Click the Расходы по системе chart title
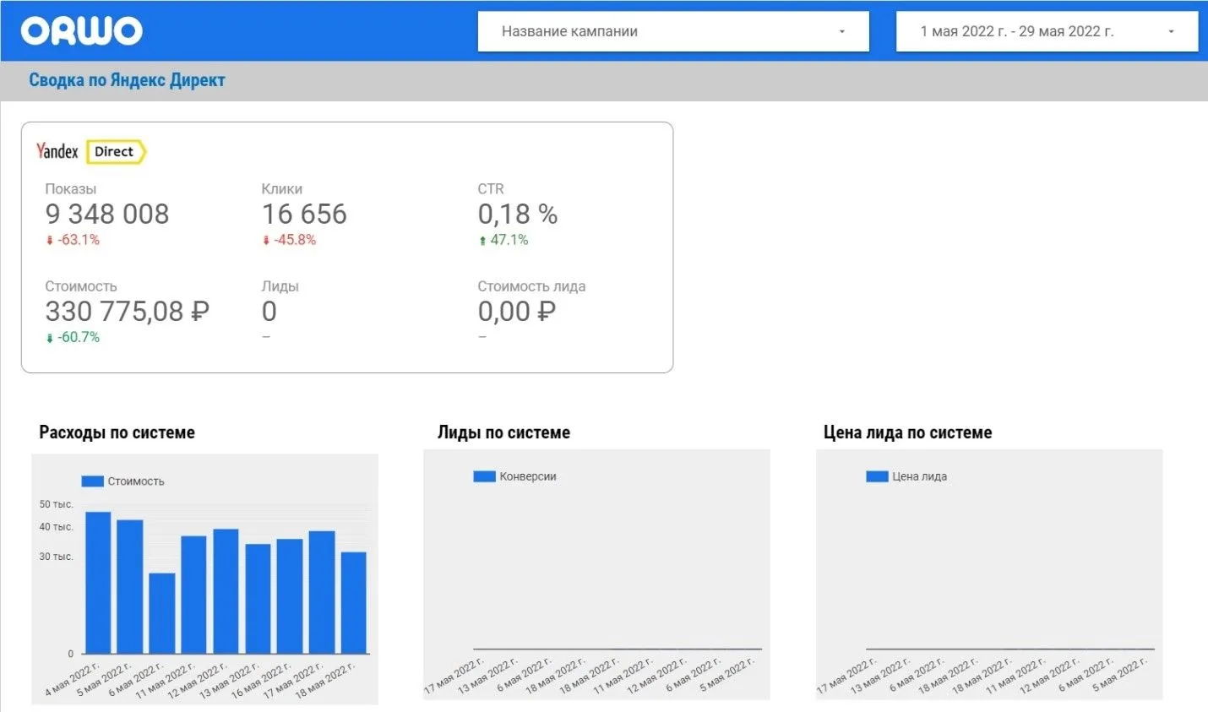Screen dimensions: 1208x712 coord(117,432)
